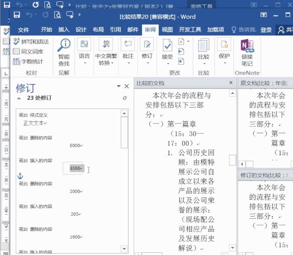
Task: Select the deleted revision 2000
Action: pyautogui.click(x=76, y=191)
